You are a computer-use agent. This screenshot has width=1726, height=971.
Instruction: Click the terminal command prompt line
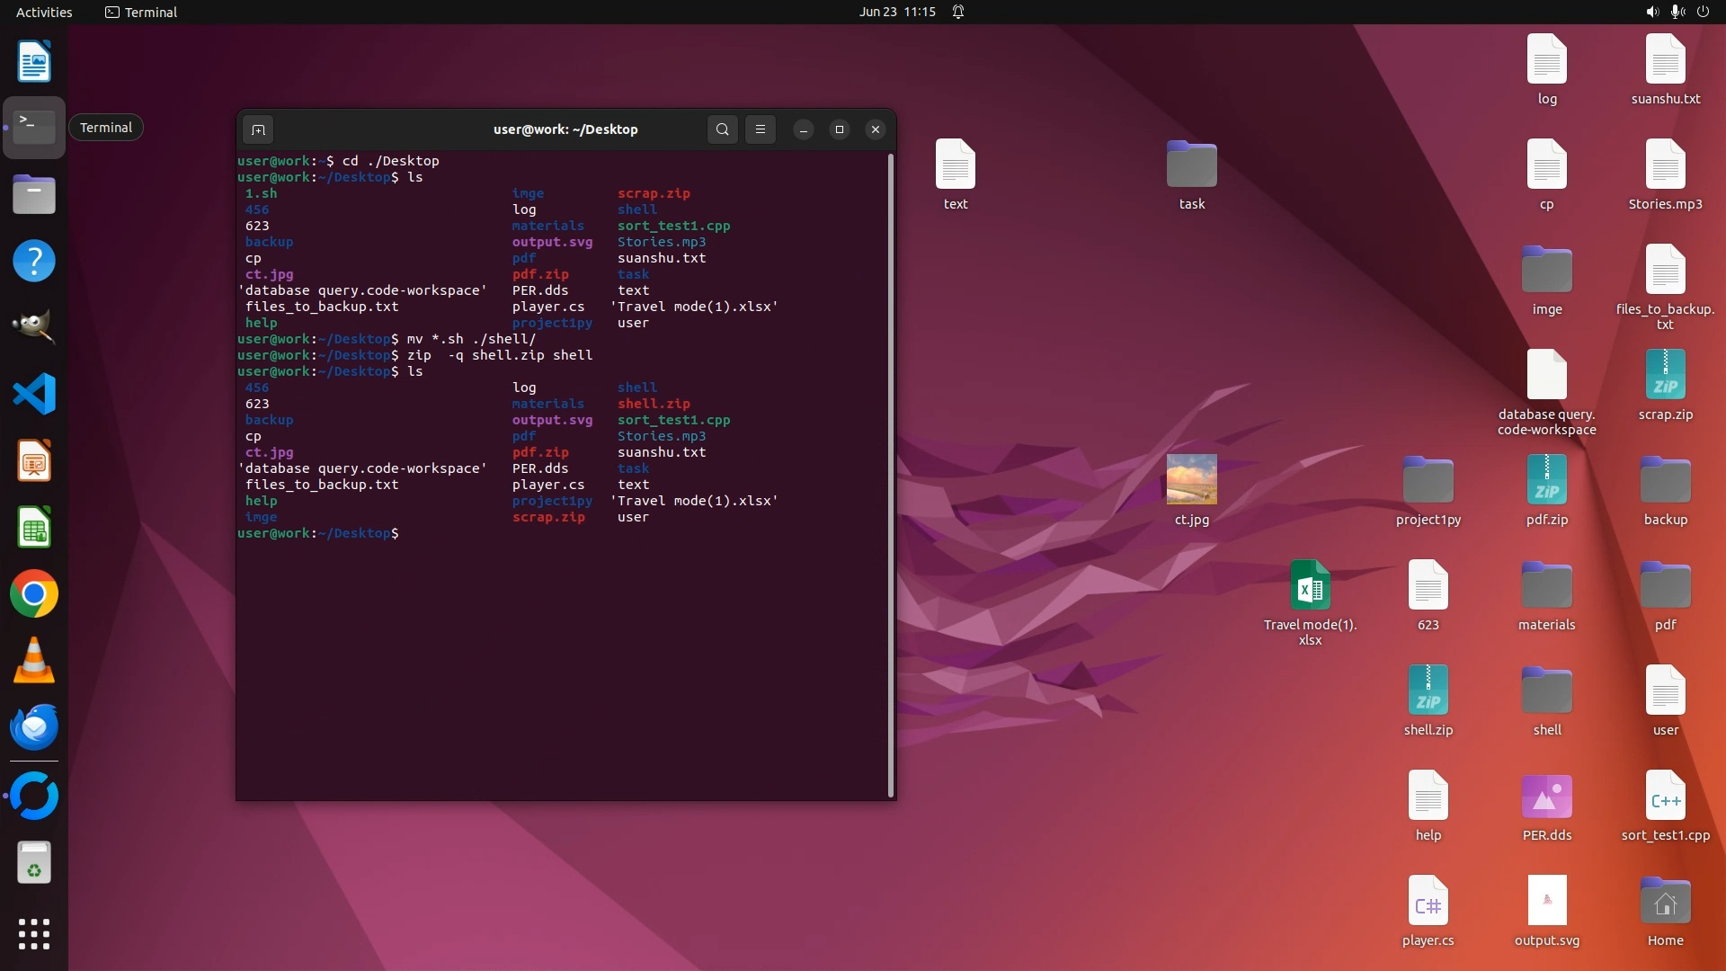[x=539, y=533]
